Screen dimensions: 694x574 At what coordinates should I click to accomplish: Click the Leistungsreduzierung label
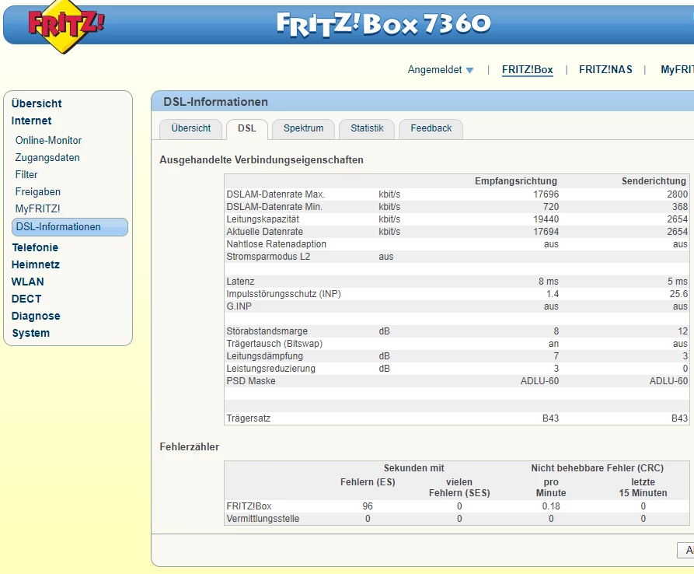tap(271, 368)
